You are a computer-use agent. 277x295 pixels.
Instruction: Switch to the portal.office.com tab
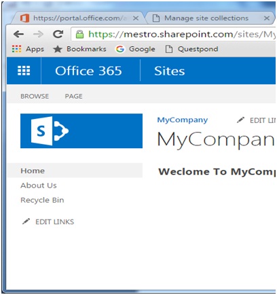click(x=77, y=18)
